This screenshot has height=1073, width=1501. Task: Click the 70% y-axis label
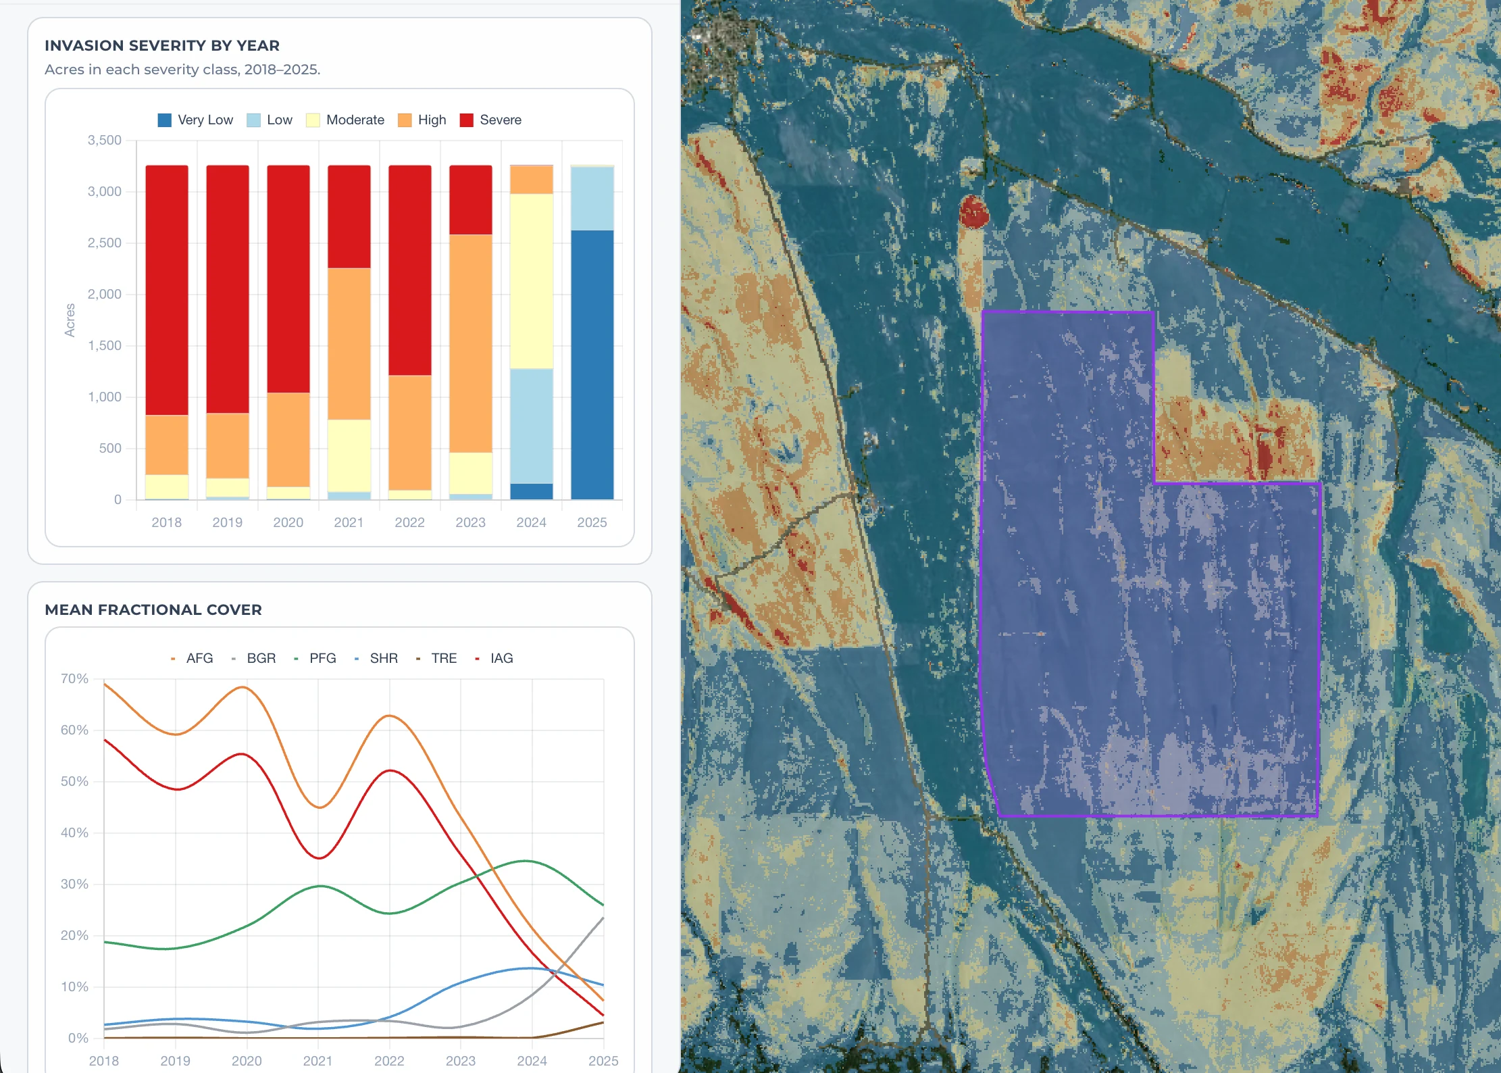coord(75,678)
